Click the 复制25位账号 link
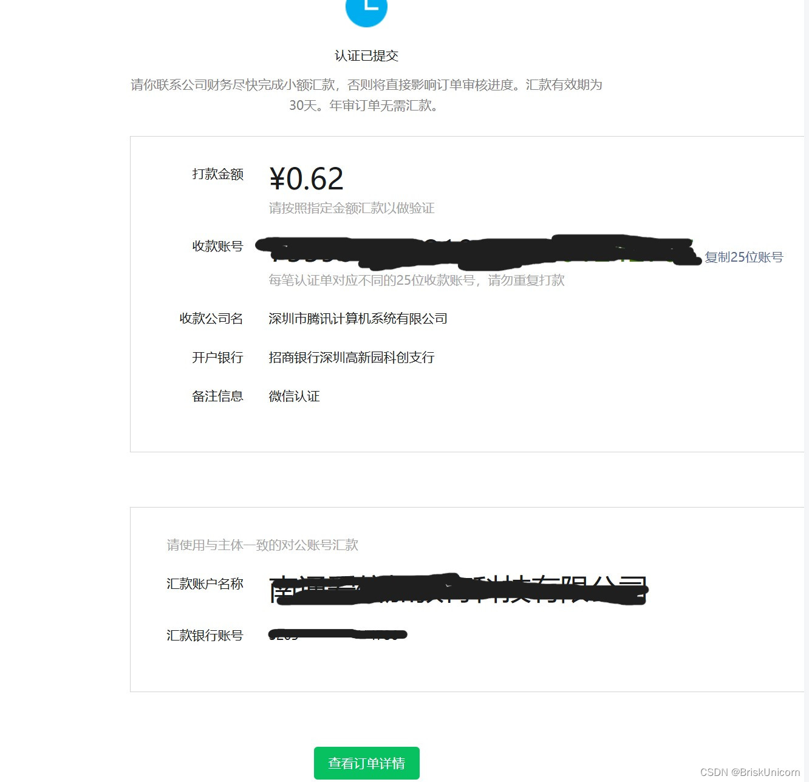809x782 pixels. point(743,257)
